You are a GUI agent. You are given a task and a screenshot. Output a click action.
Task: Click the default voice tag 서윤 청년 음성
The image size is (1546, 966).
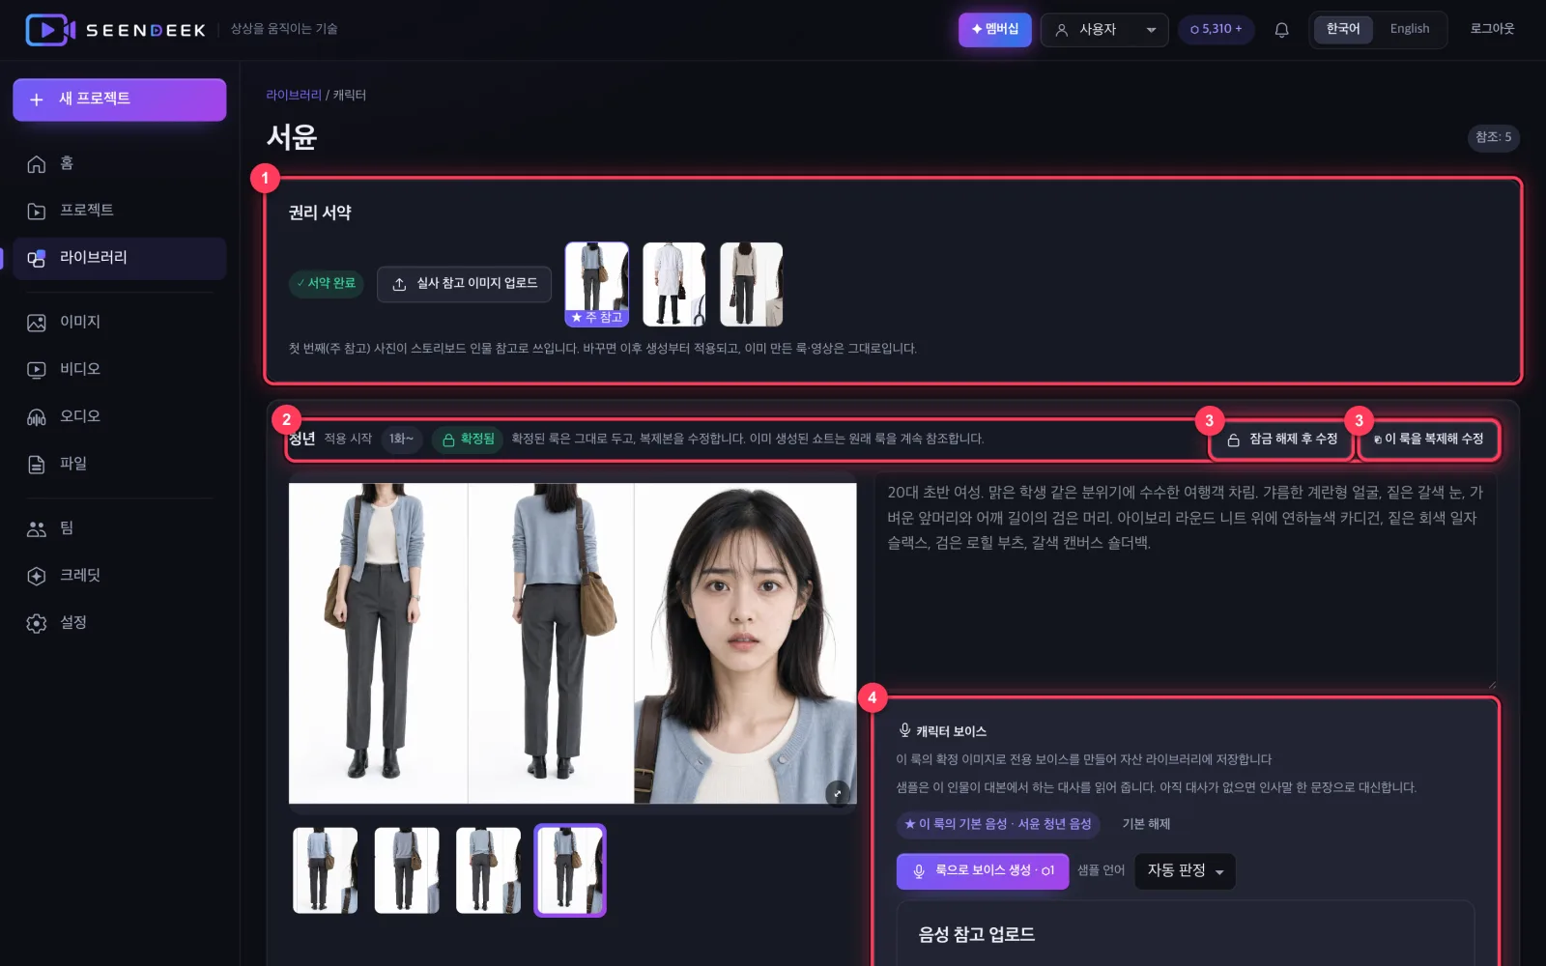[998, 824]
